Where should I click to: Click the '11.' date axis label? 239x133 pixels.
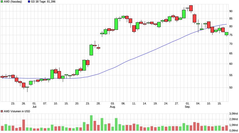[134, 104]
